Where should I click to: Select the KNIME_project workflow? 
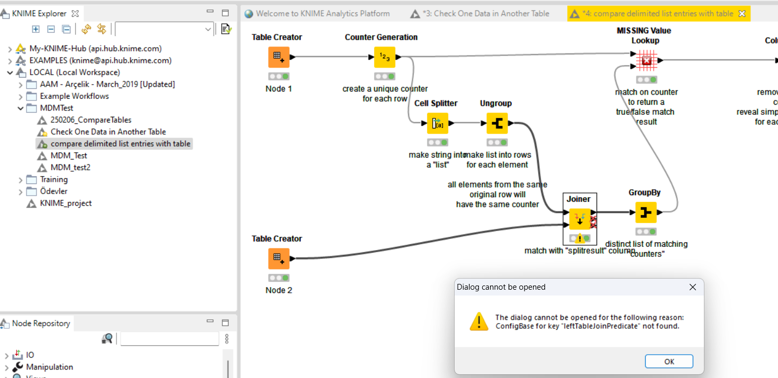point(66,203)
